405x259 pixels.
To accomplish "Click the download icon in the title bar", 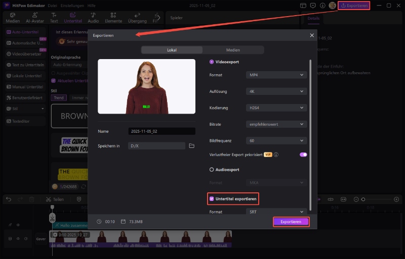I will click(x=322, y=6).
